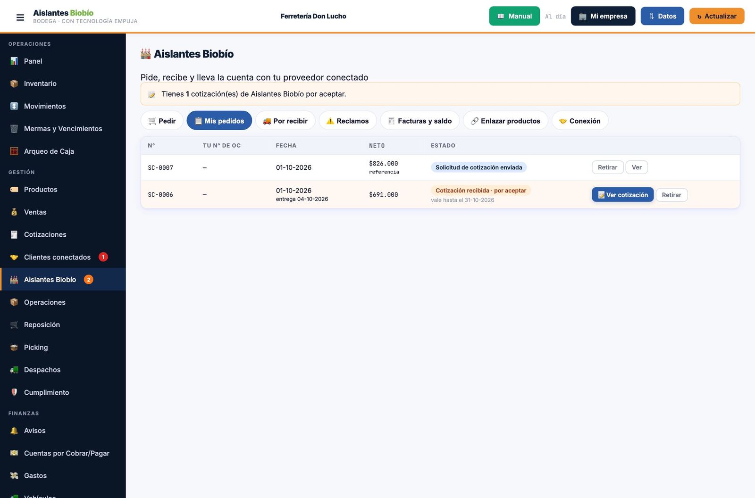Click the red badge on Clientes conectados

103,257
